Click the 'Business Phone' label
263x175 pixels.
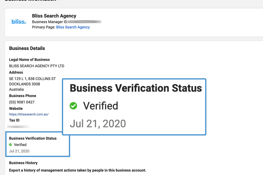click(23, 96)
